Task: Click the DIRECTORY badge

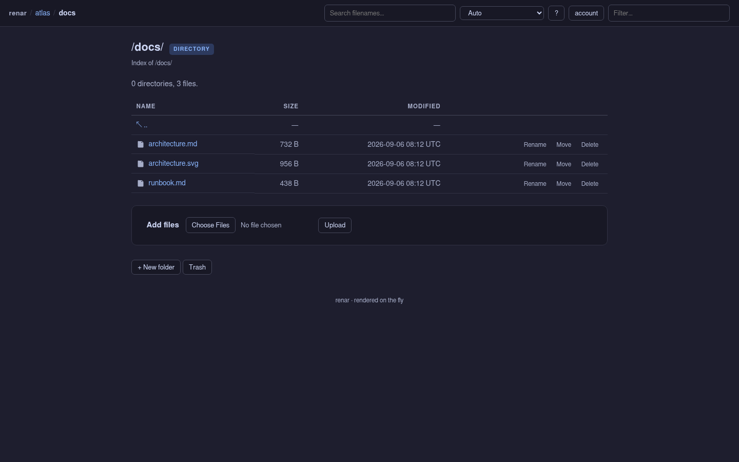Action: [x=191, y=49]
